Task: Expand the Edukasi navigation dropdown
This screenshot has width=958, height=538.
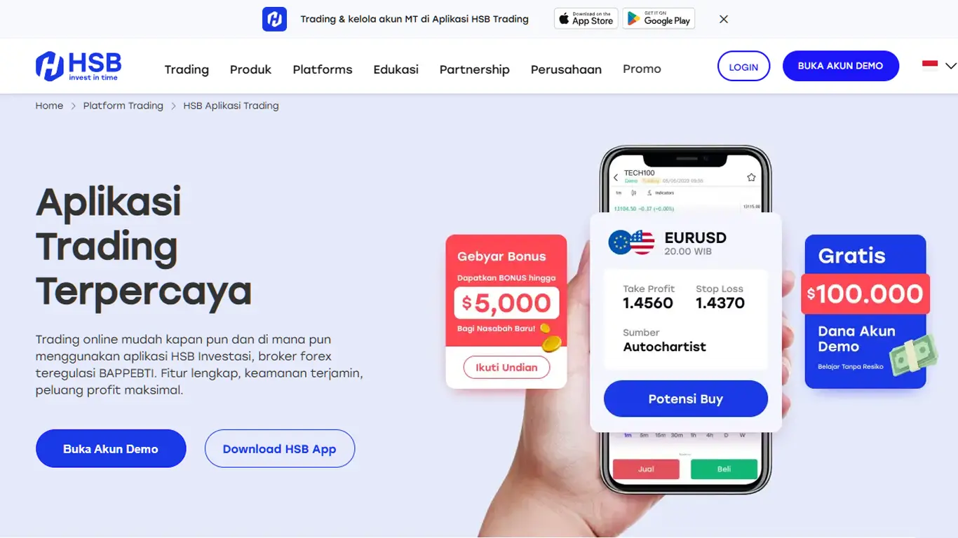Action: 396,69
